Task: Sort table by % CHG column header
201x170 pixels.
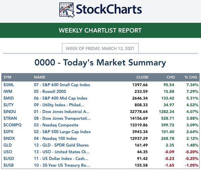Action: point(191,77)
